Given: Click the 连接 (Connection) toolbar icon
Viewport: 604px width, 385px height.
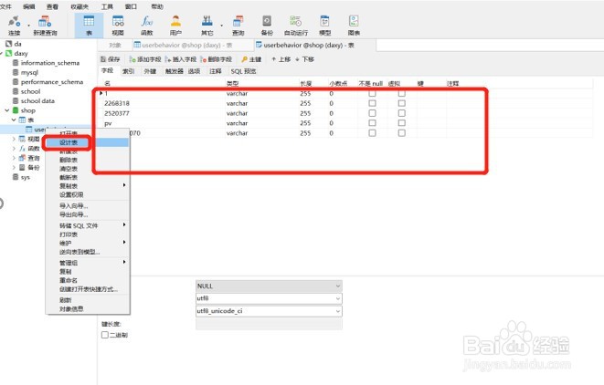Looking at the screenshot, I should [x=15, y=26].
